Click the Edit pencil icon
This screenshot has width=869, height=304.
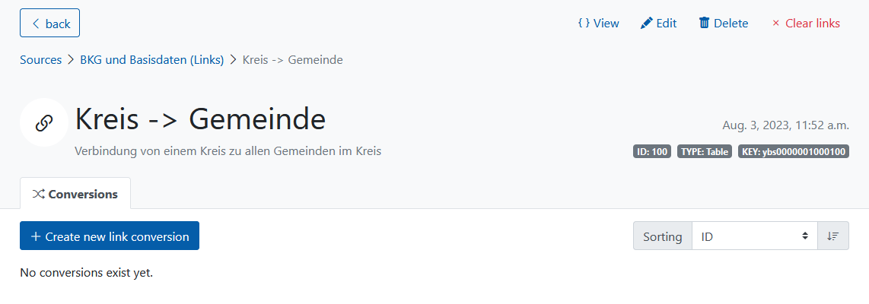click(x=646, y=24)
